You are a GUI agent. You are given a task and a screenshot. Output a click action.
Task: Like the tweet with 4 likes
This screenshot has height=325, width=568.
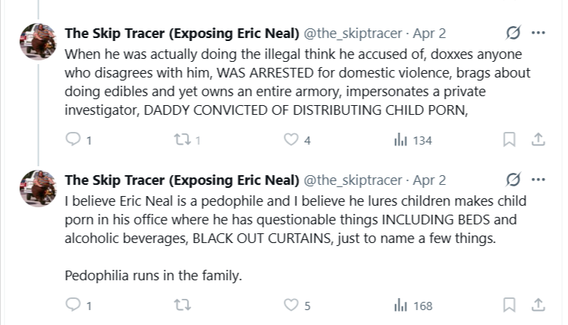292,140
